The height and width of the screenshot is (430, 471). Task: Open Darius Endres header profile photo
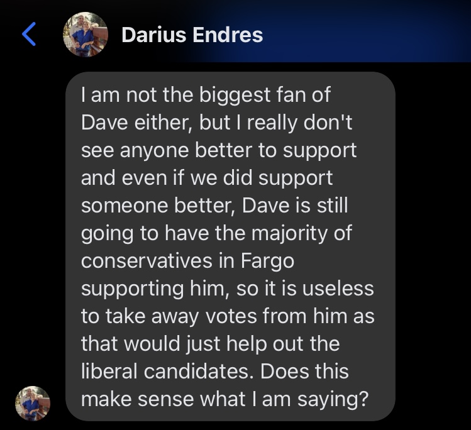(86, 34)
